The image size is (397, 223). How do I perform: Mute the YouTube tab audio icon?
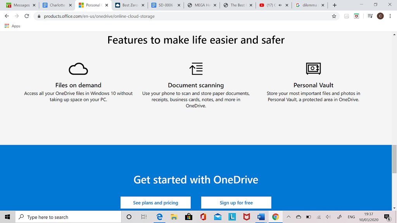pyautogui.click(x=280, y=5)
